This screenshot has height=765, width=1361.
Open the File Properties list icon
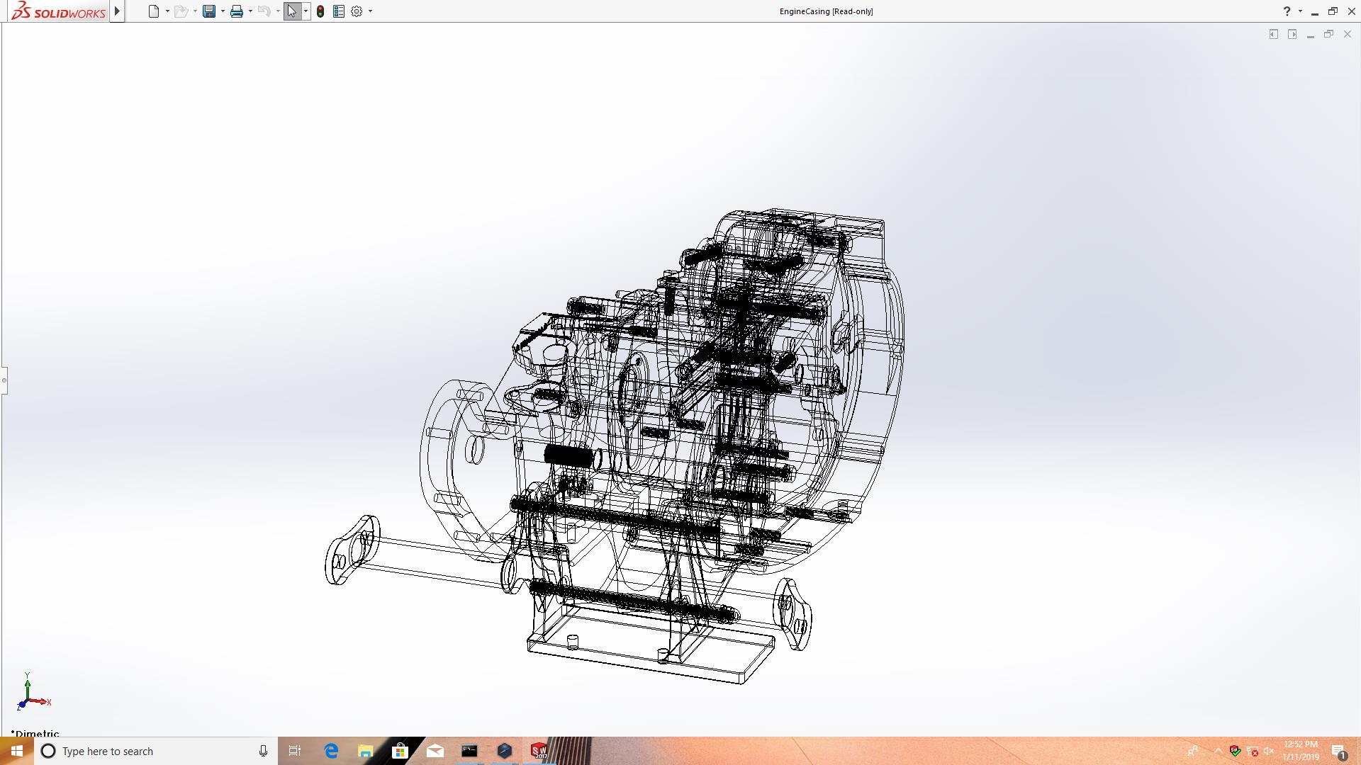[339, 11]
